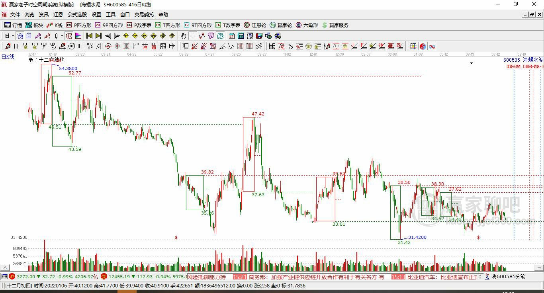Open the 公式选股 menu
Viewport: 544px width, 293px height.
pos(77,14)
